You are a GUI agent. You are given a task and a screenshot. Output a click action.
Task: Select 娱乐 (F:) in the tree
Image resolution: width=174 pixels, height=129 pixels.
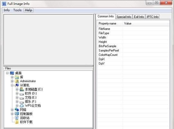(30, 102)
